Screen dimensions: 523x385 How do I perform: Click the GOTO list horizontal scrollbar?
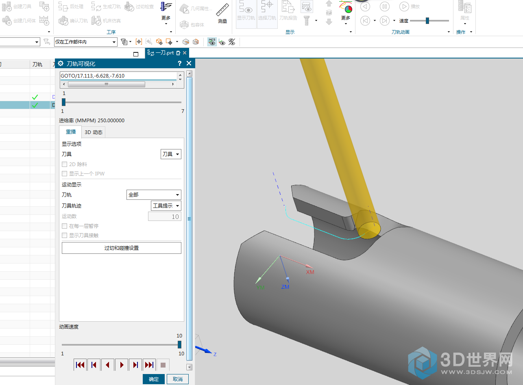[107, 84]
